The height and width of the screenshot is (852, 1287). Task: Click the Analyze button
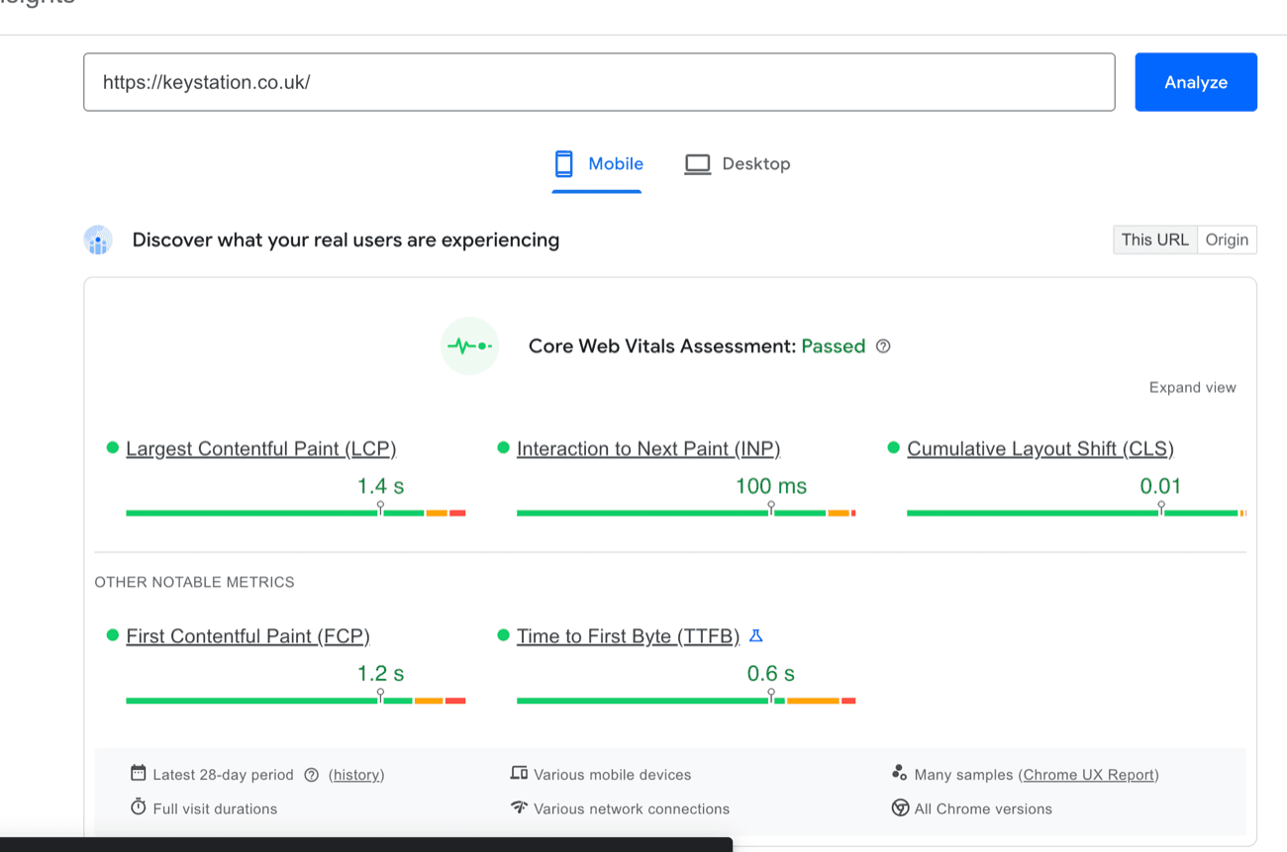pos(1196,82)
